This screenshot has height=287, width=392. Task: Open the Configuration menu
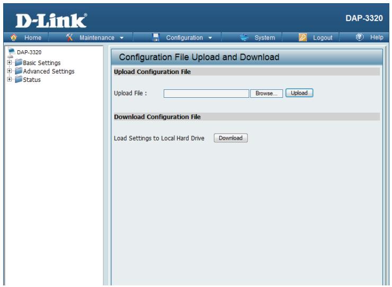point(184,38)
